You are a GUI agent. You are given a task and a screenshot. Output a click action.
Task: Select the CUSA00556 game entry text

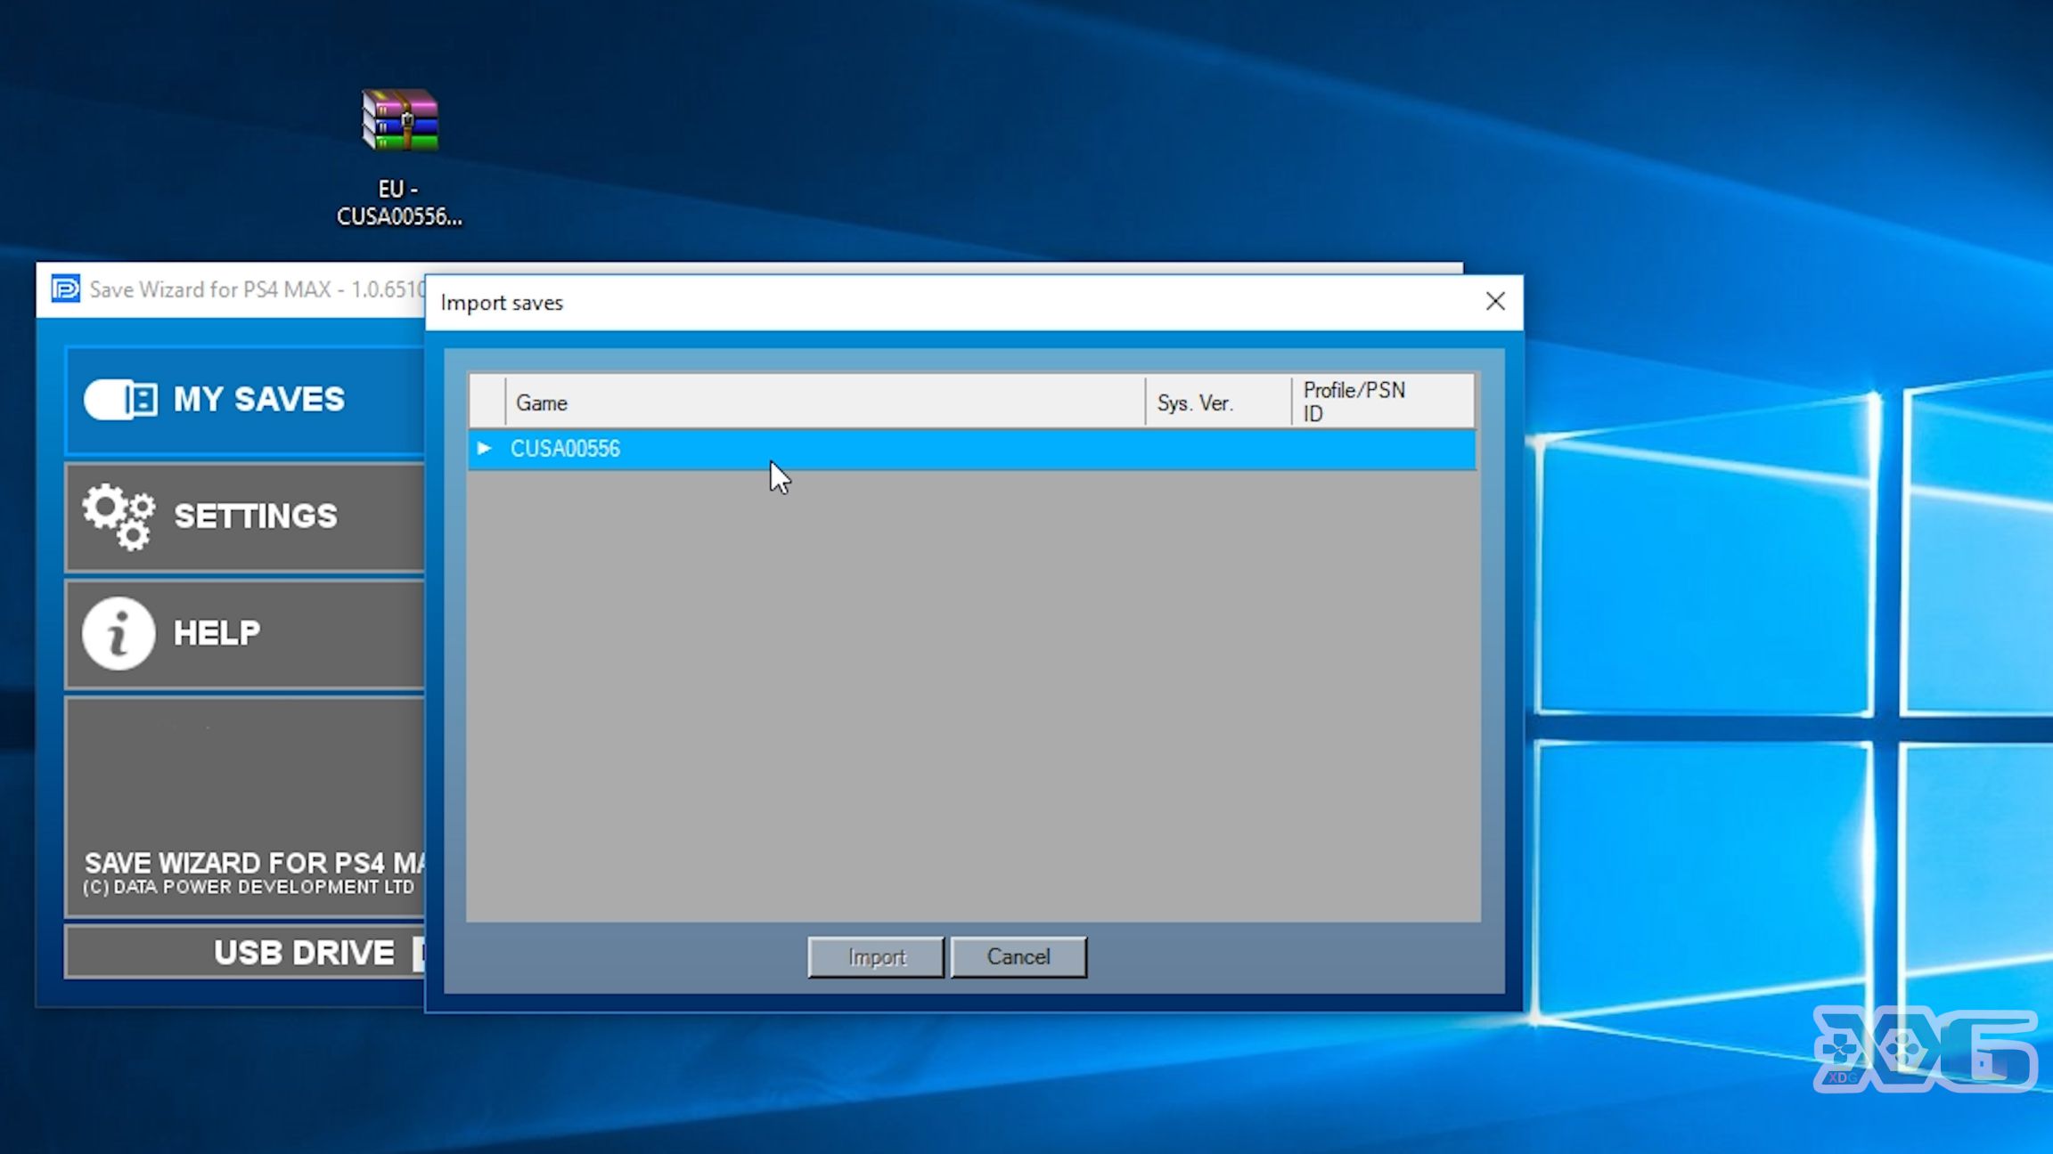point(565,448)
